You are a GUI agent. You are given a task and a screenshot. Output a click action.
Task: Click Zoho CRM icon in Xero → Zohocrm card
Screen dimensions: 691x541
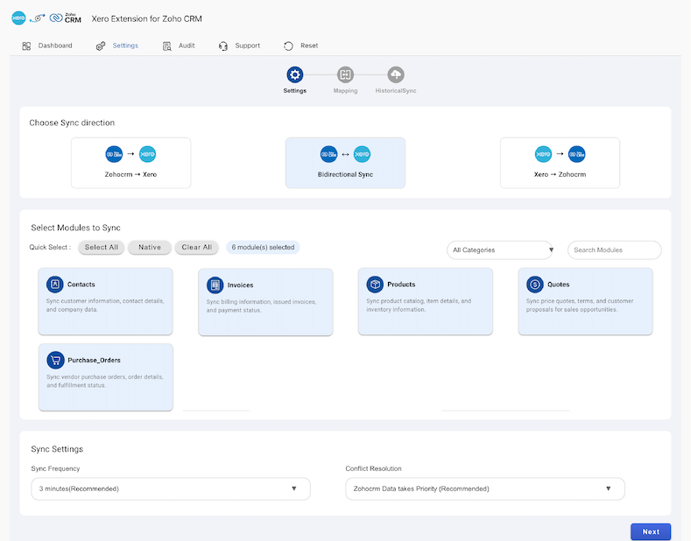click(577, 154)
